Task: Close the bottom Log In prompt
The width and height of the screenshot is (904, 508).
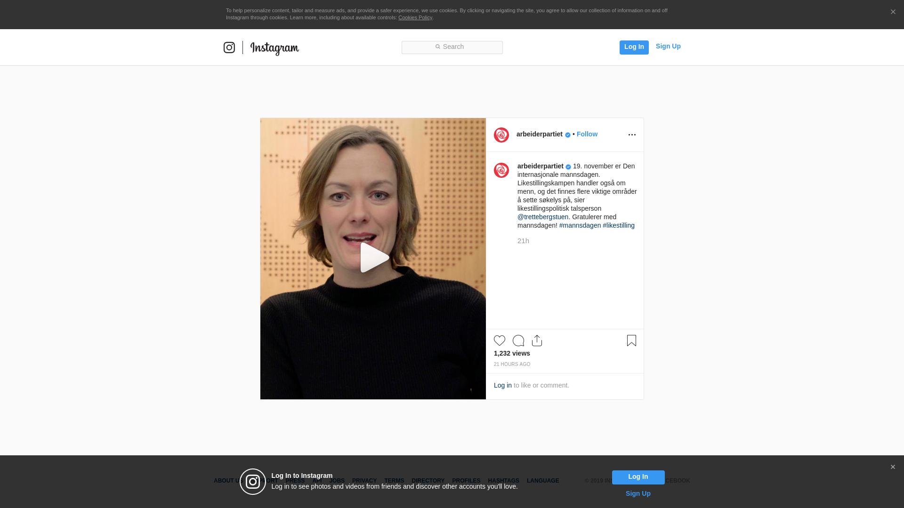Action: 893,467
